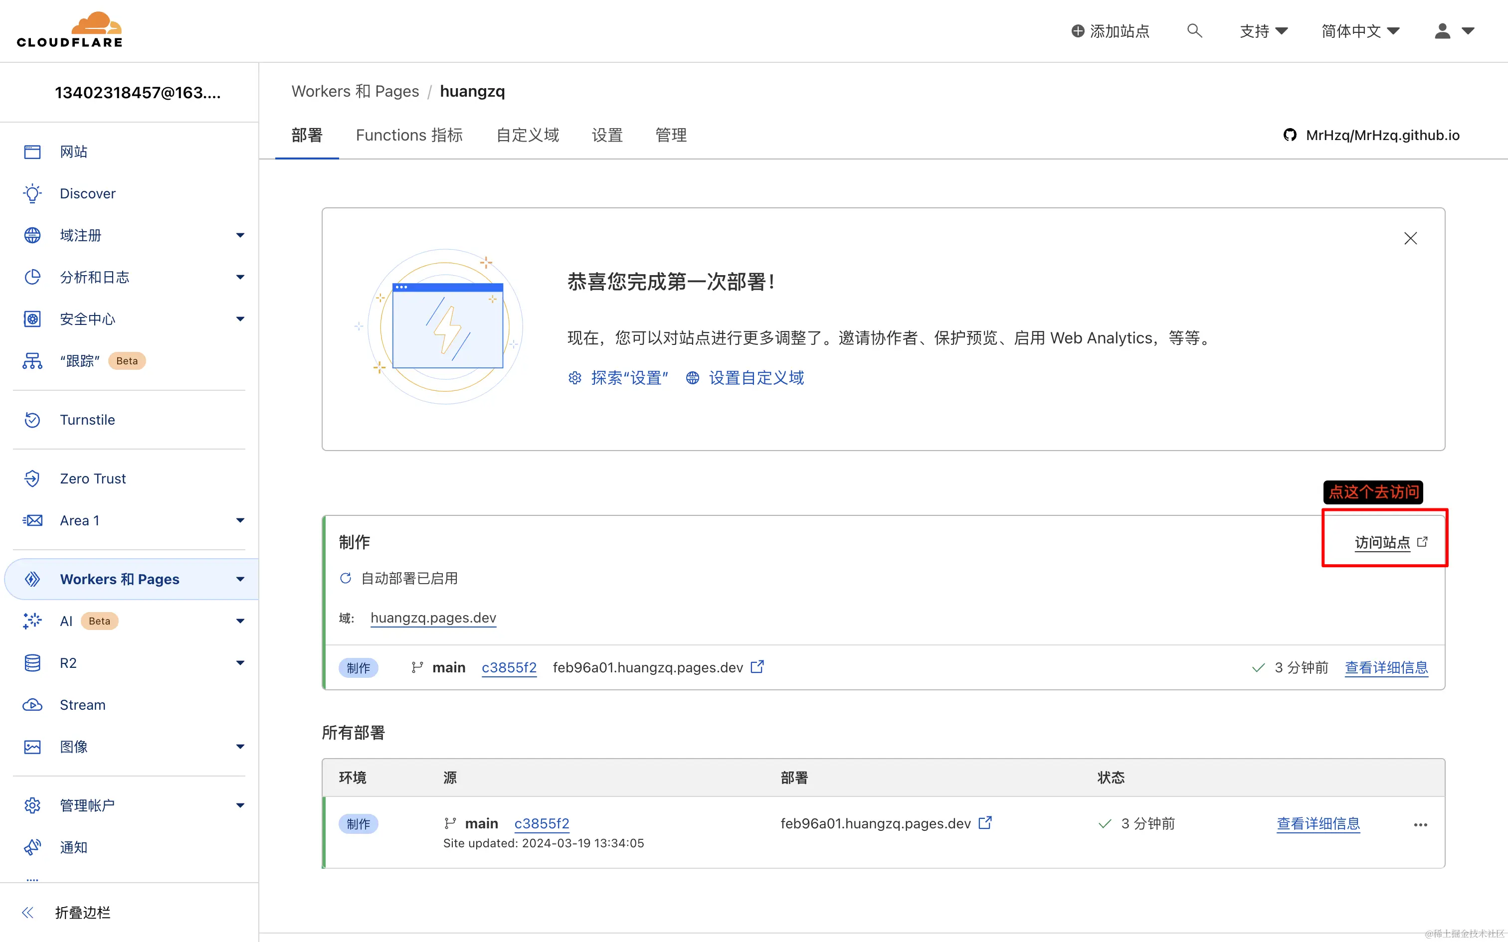The height and width of the screenshot is (942, 1508).
Task: Expand the 安全中心 sidebar arrow
Action: click(240, 319)
